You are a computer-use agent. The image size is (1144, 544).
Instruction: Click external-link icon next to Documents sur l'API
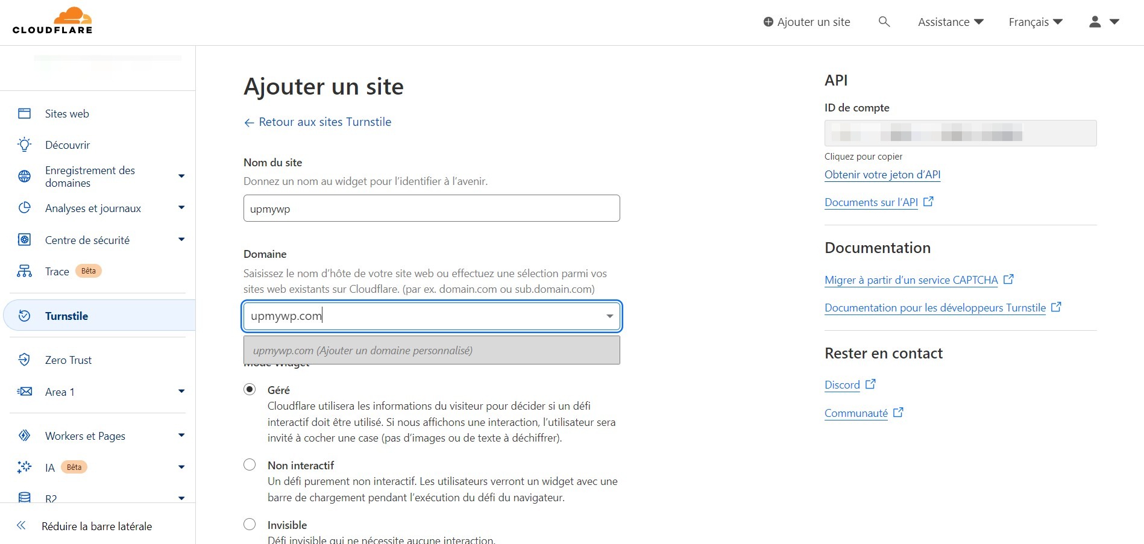coord(928,201)
